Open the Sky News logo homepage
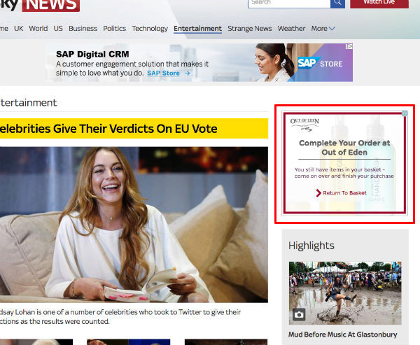Screen dimensions: 420x345 tap(40, 6)
